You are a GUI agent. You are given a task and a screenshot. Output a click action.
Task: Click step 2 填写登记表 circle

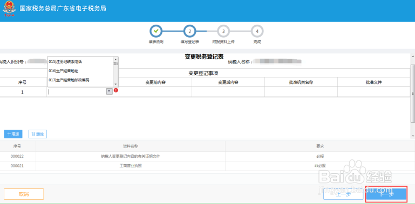pyautogui.click(x=190, y=31)
